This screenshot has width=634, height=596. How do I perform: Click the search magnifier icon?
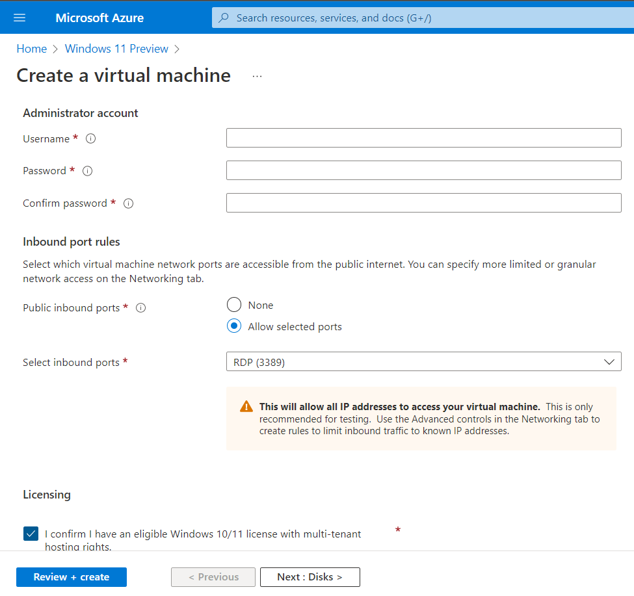click(223, 18)
